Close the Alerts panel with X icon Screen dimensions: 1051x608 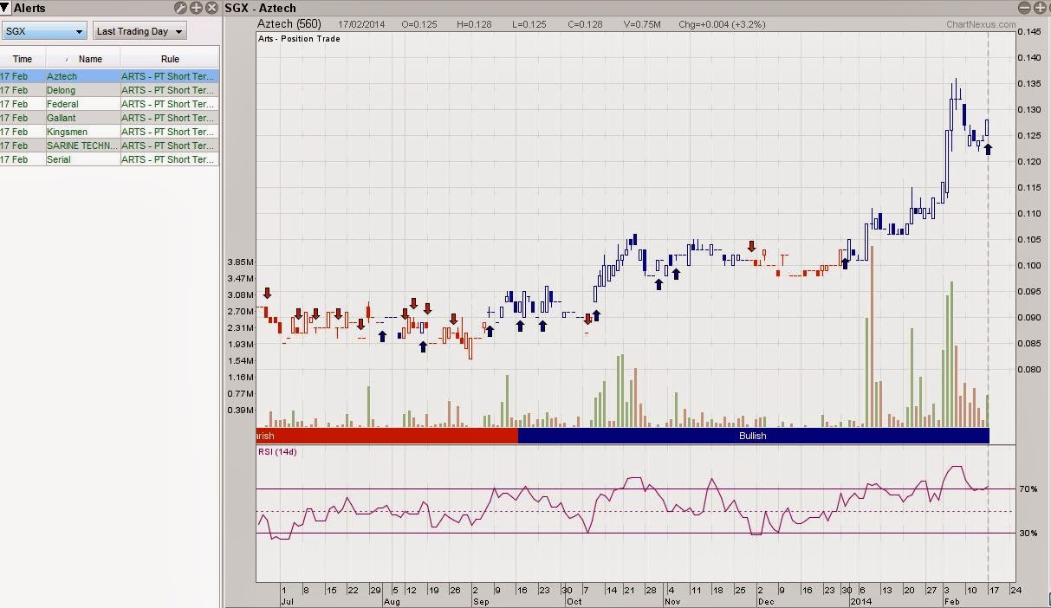pos(211,8)
